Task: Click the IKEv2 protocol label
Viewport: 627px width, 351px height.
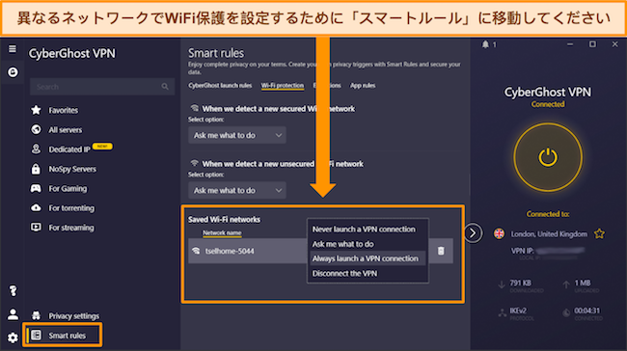Action: click(x=518, y=310)
